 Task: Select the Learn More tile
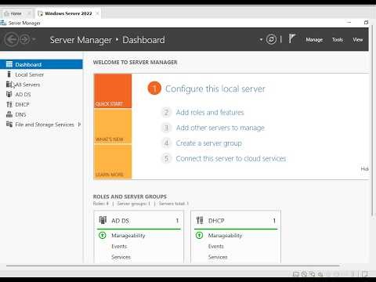(x=113, y=161)
